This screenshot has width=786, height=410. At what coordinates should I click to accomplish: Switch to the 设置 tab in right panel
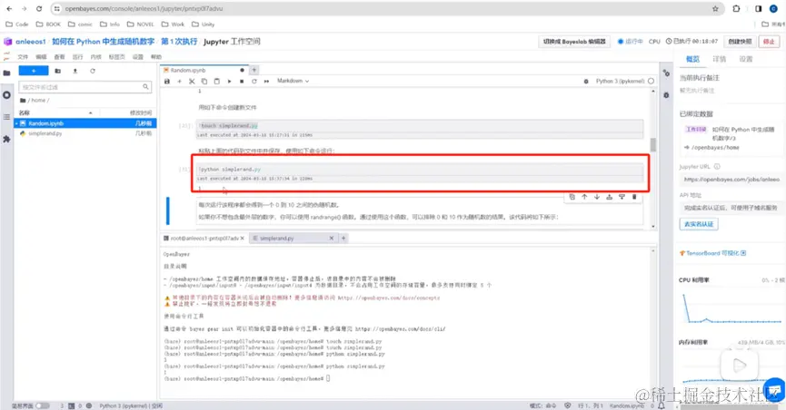[x=746, y=59]
